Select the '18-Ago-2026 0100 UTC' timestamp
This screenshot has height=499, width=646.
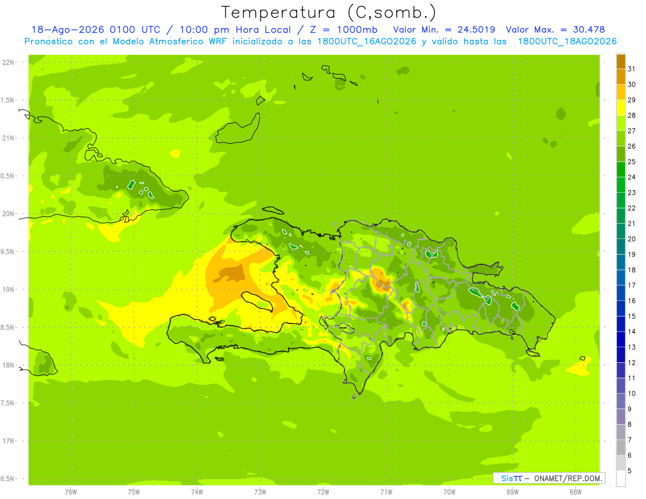pos(95,30)
